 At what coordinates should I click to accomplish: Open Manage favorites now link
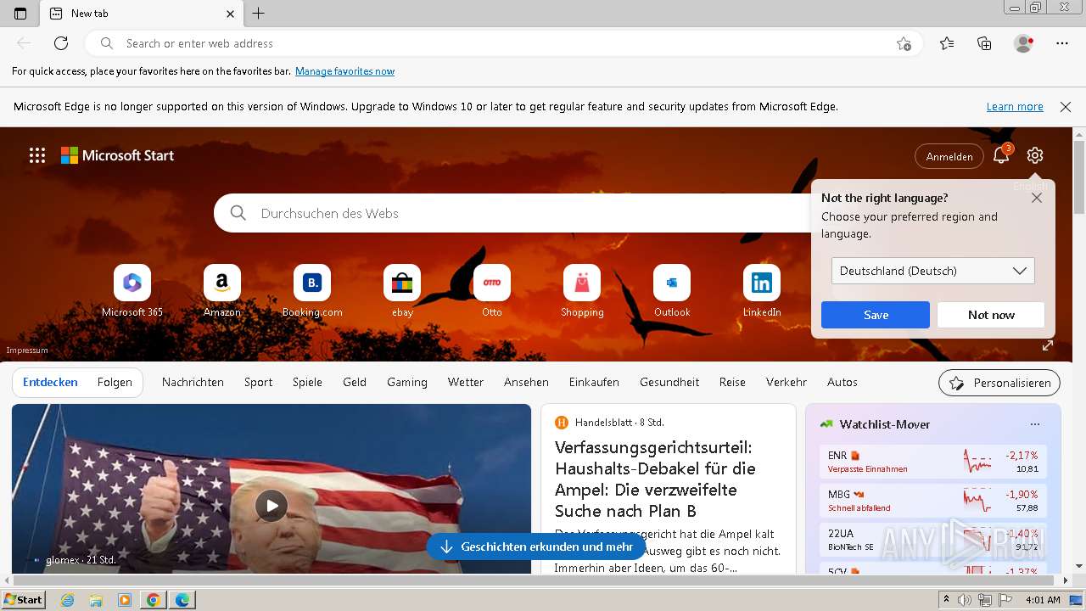click(x=344, y=71)
